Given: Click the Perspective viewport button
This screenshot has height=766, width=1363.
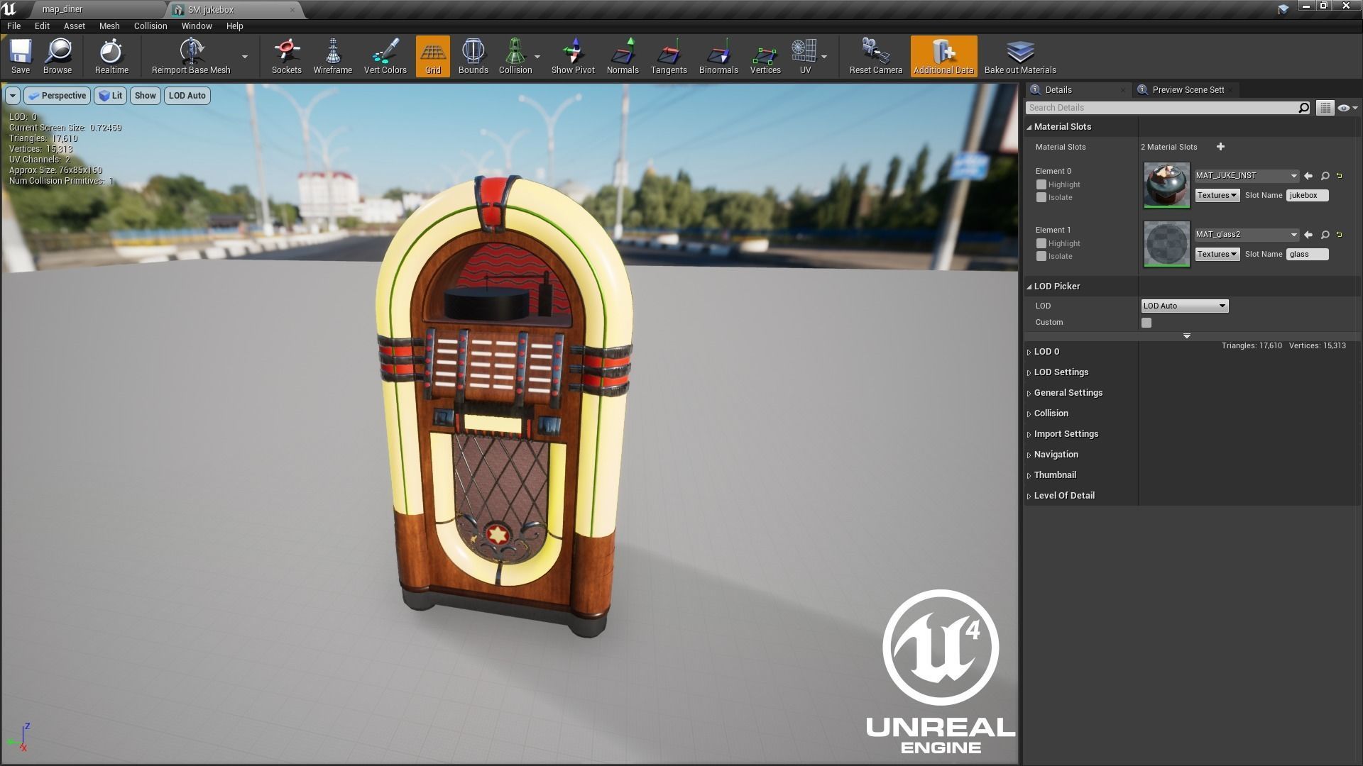Looking at the screenshot, I should (57, 96).
